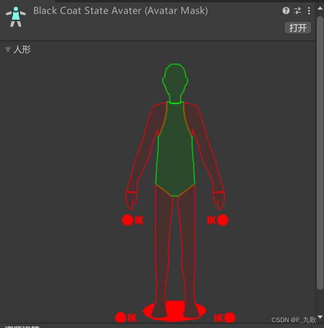Collapse the 人形 section
324x328 pixels.
8,50
